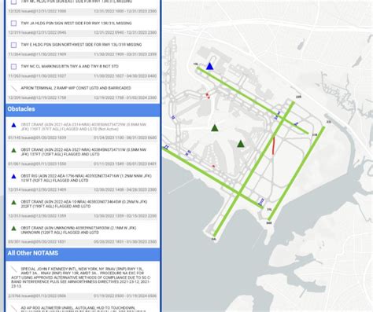Select blue obstacle triangle near runway 13L on map
The image size is (373, 312).
209,66
